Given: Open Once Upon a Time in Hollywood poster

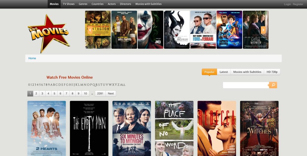Looking at the screenshot, I should pyautogui.click(x=124, y=30).
